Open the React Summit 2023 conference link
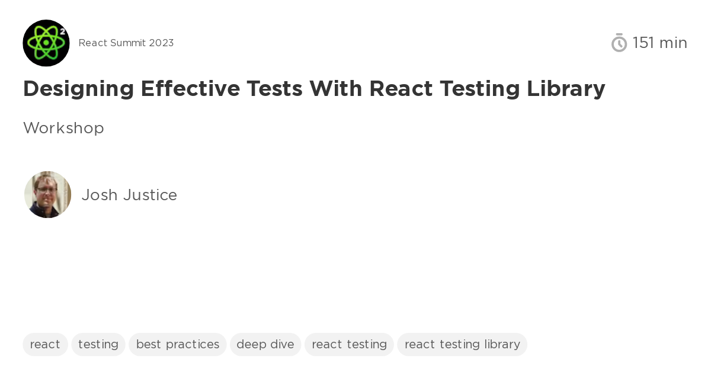Viewport: 711px width, 372px height. [x=126, y=43]
